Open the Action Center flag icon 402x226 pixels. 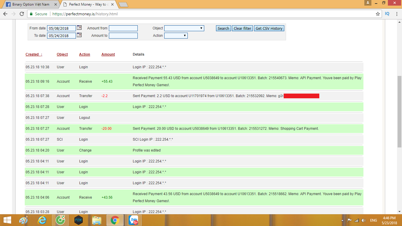click(350, 220)
